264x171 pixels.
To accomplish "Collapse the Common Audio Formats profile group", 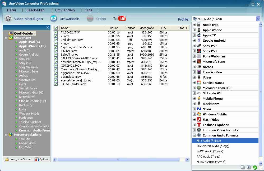I will click(x=194, y=135).
